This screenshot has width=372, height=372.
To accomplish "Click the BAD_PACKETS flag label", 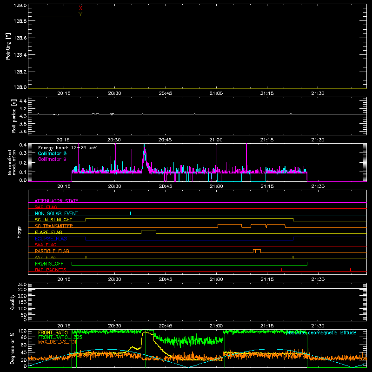I will (51, 270).
